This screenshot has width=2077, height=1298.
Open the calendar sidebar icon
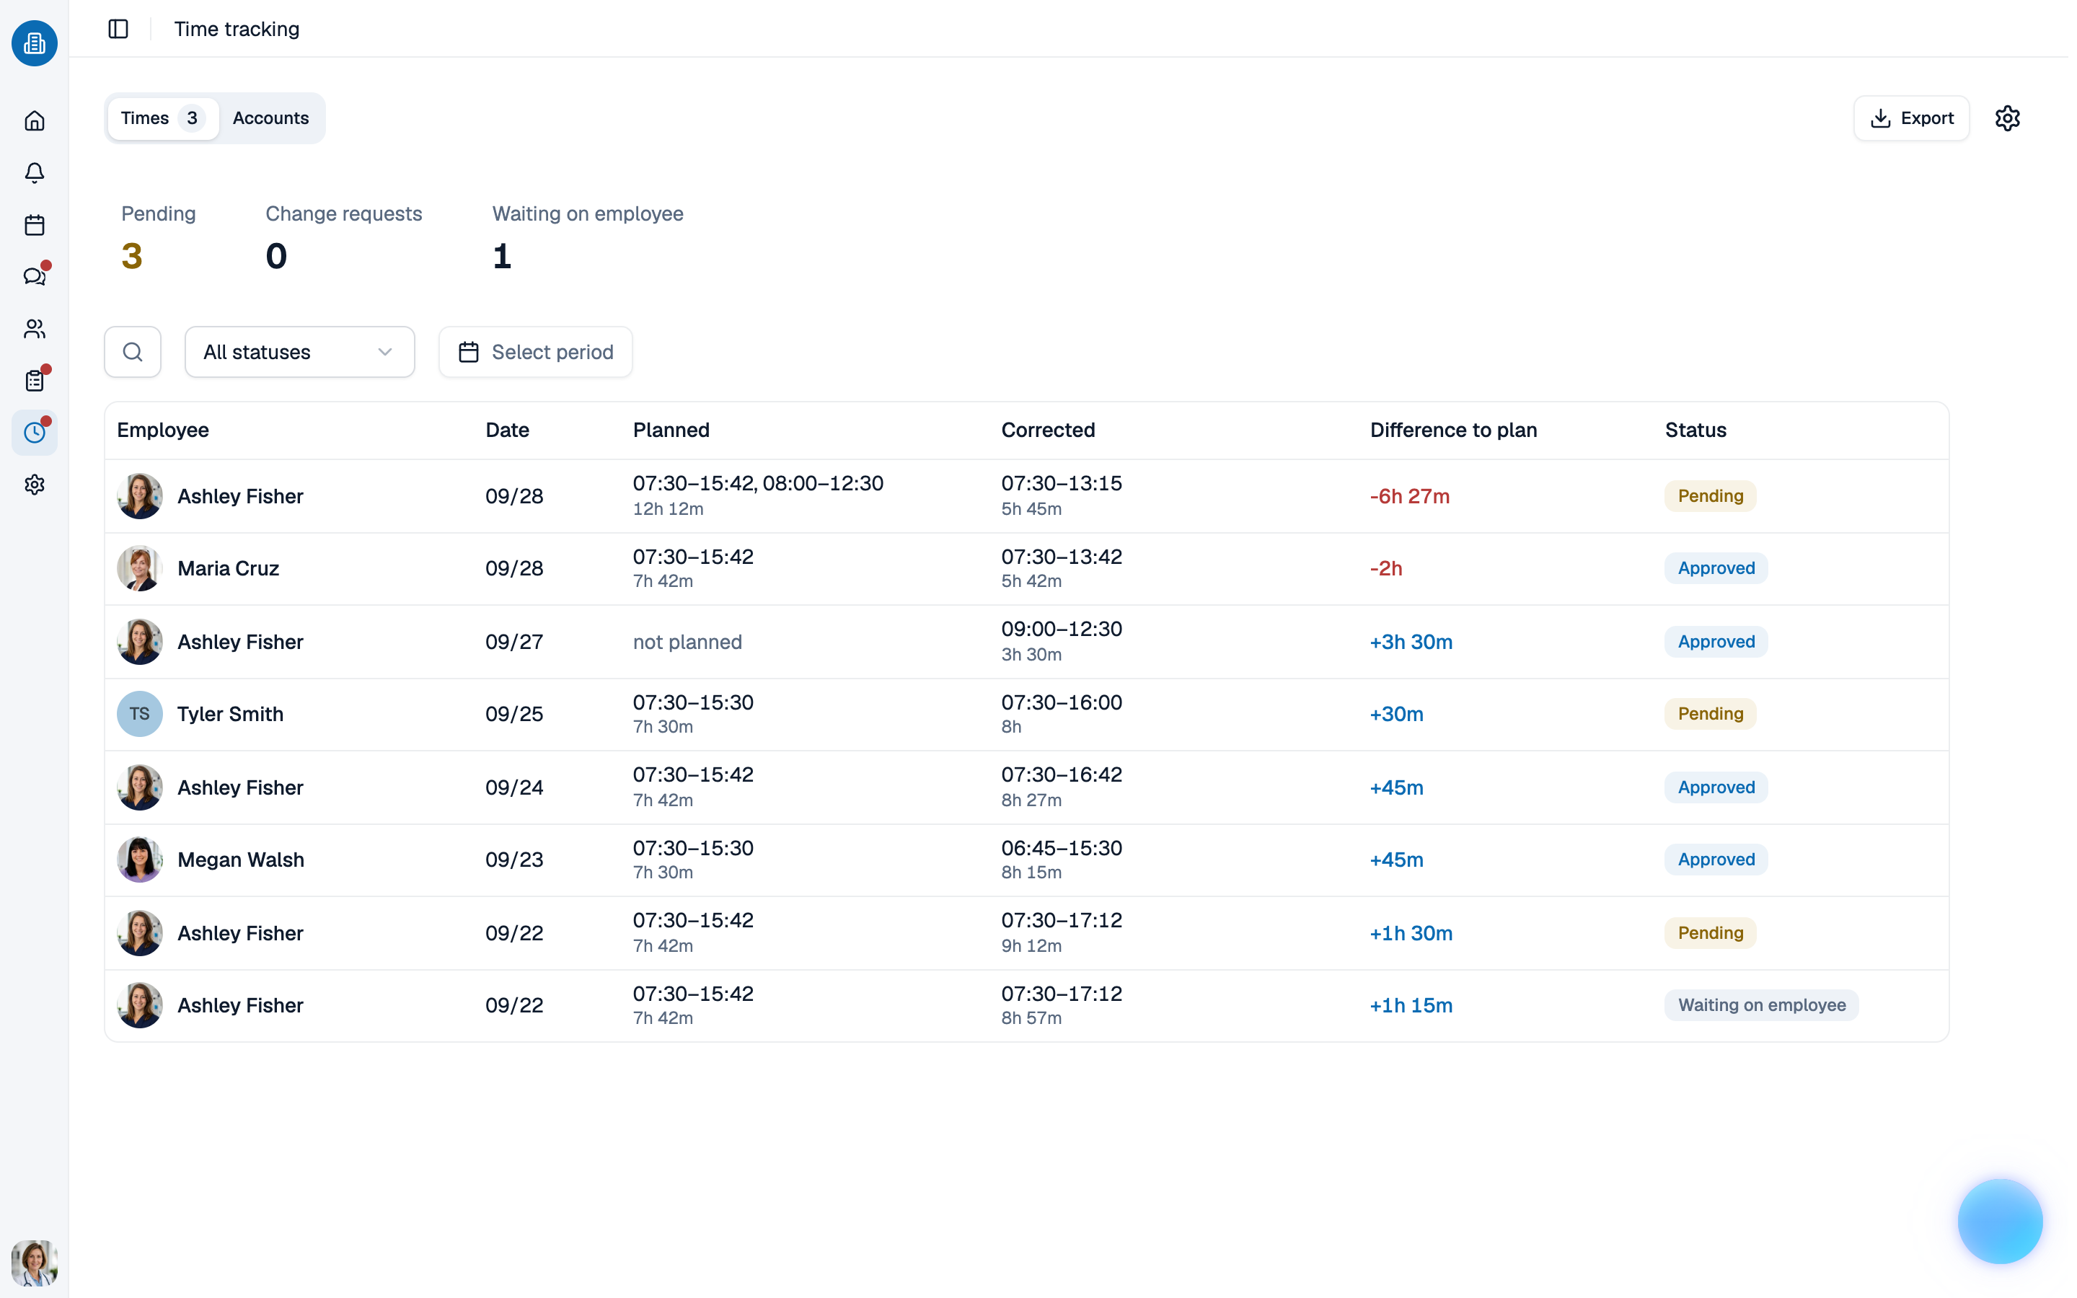tap(35, 225)
